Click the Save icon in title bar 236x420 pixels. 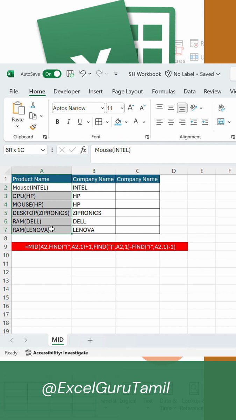(70, 74)
